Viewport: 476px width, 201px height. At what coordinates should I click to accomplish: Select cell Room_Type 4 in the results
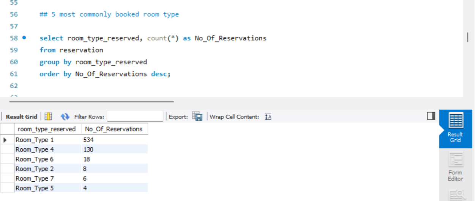35,150
